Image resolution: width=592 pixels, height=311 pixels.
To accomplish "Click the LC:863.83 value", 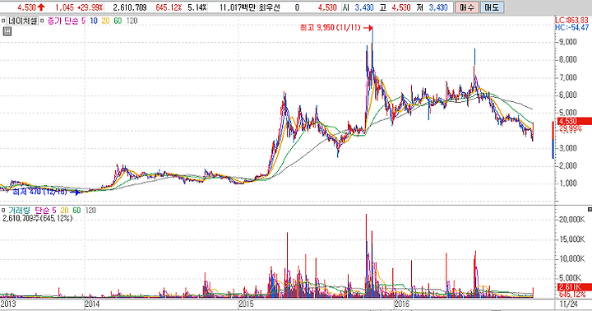I will pyautogui.click(x=571, y=20).
